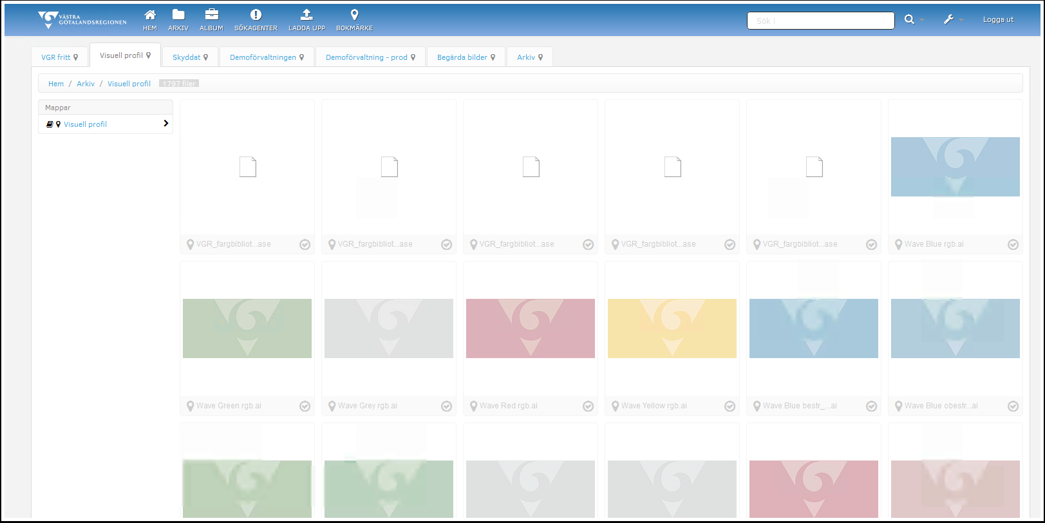1045x523 pixels.
Task: Open Visuell profil folder in Mappar
Action: click(x=85, y=124)
